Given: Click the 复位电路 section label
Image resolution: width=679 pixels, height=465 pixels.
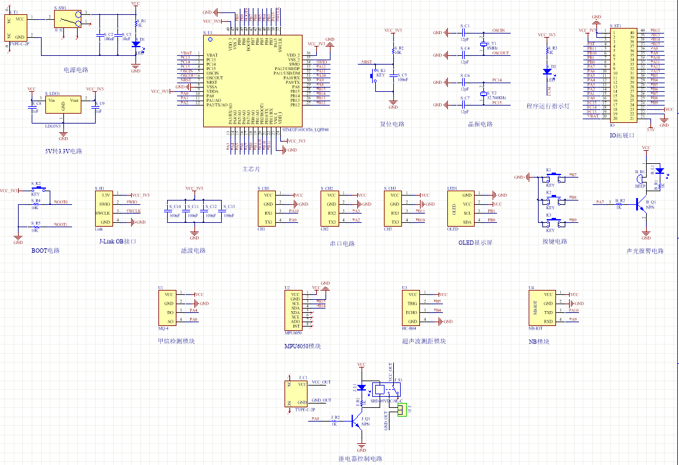Looking at the screenshot, I should pos(393,124).
